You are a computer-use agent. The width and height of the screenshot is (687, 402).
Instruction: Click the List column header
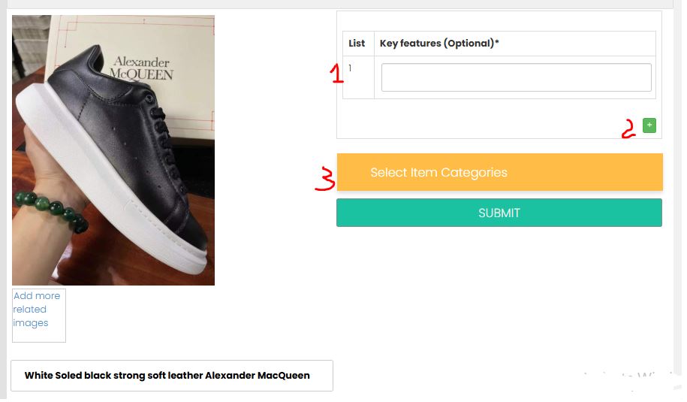click(x=357, y=44)
